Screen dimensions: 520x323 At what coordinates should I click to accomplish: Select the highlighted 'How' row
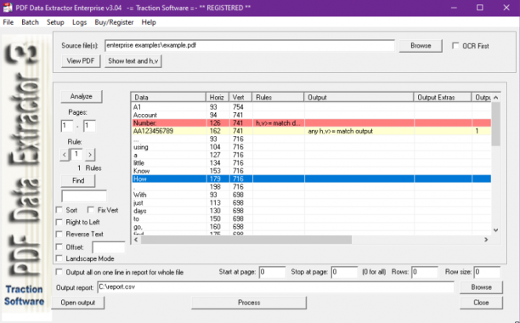pos(311,178)
